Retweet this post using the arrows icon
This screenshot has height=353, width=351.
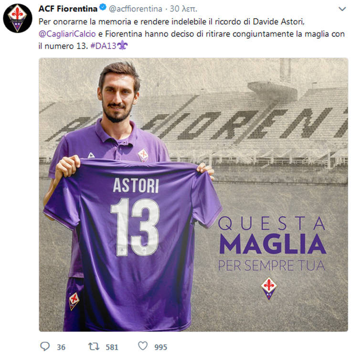point(94,346)
